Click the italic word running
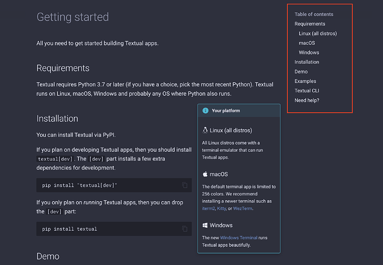Screen dimensions: 383x265 click(93, 202)
